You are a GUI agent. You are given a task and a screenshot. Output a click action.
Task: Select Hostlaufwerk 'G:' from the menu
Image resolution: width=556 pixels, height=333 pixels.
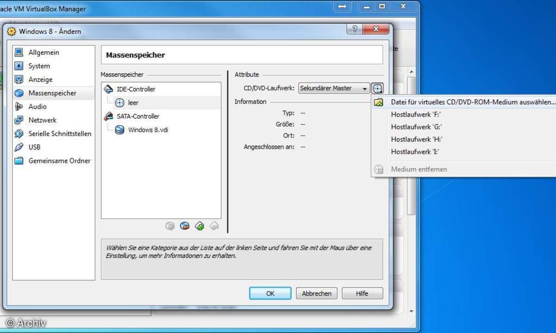(417, 127)
